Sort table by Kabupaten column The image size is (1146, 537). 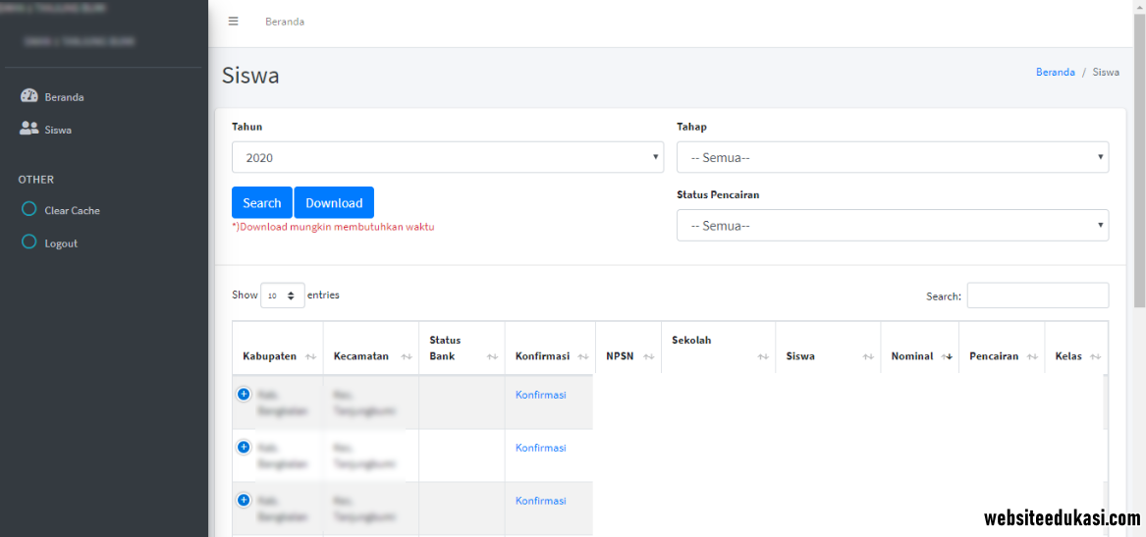[278, 356]
